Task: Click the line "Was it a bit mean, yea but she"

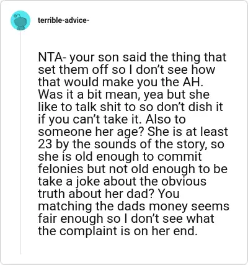Action: coord(123,94)
